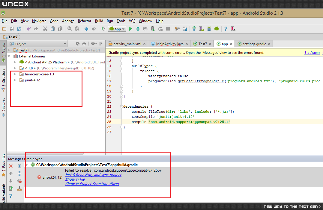Expand the Test7 project tree node
The image size is (323, 210).
(x=9, y=50)
